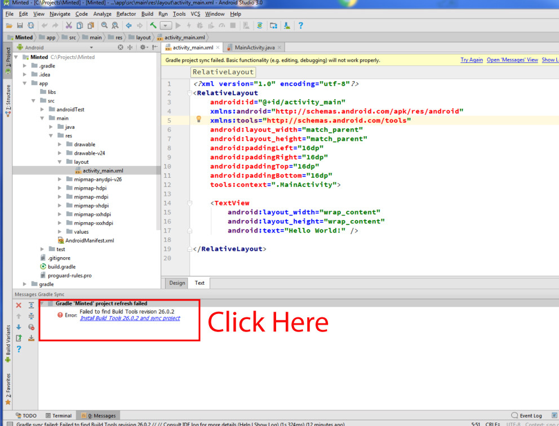The height and width of the screenshot is (426, 559).
Task: Expand the java folder
Action: tap(51, 127)
